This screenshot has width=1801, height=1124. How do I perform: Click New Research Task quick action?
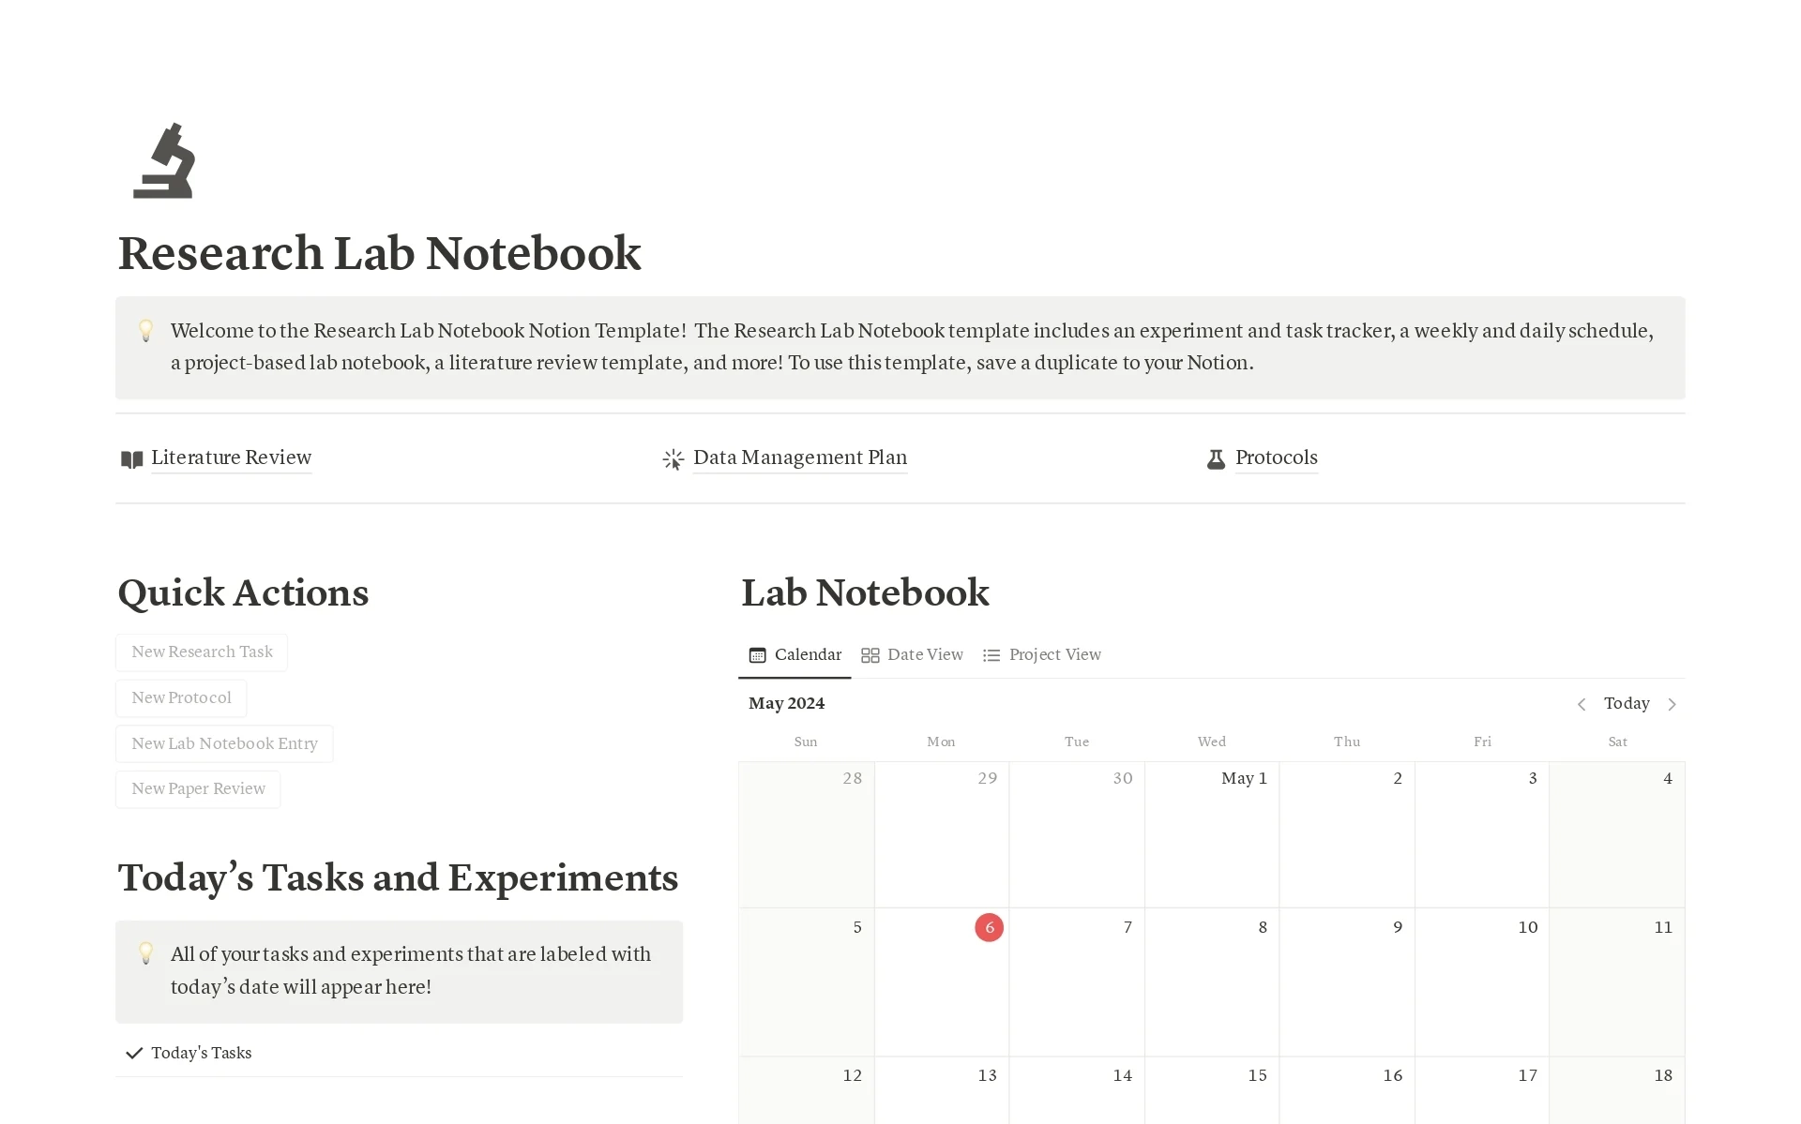click(202, 652)
